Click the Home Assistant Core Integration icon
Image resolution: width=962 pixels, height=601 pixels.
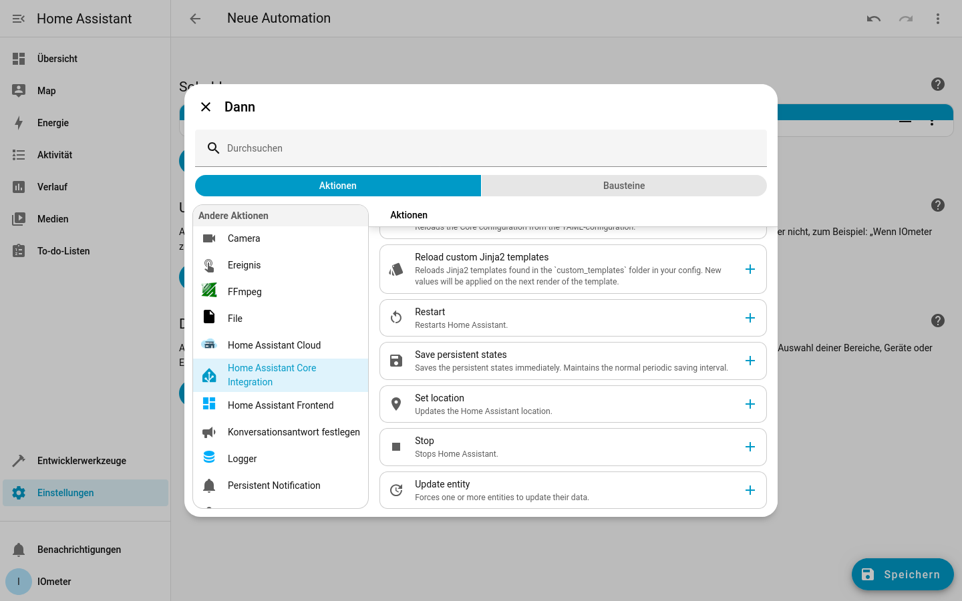pyautogui.click(x=209, y=375)
